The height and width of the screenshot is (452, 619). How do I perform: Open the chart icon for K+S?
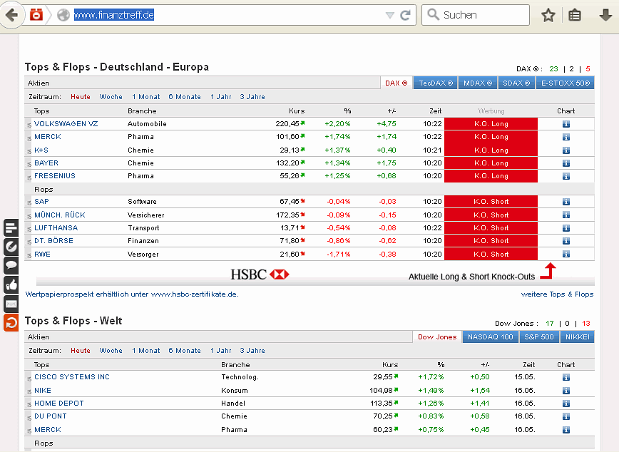pyautogui.click(x=566, y=150)
